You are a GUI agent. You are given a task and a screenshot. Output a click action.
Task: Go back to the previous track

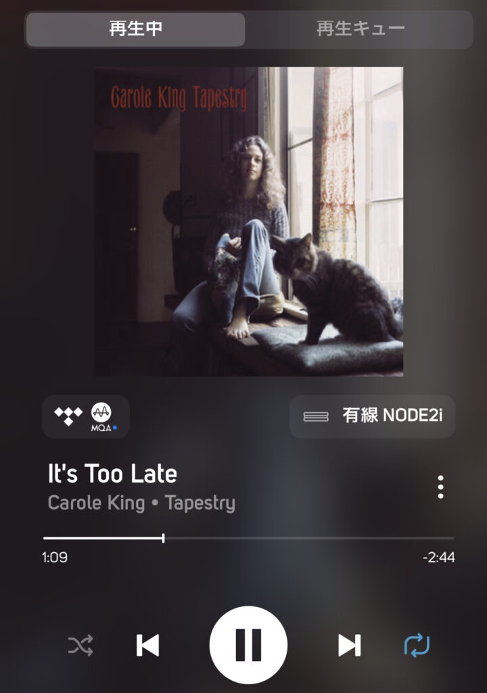[x=147, y=645]
